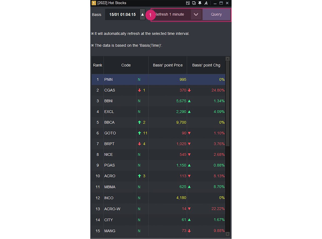Click the Basis date-time field
322x239 pixels.
(x=122, y=14)
